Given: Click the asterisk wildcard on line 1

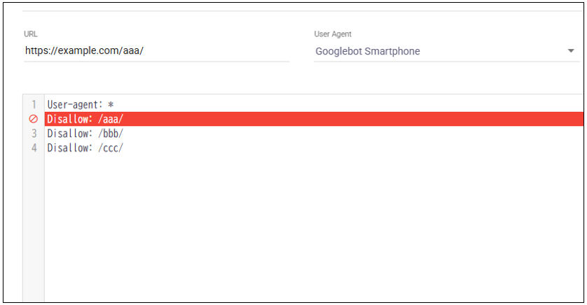Looking at the screenshot, I should pos(111,104).
